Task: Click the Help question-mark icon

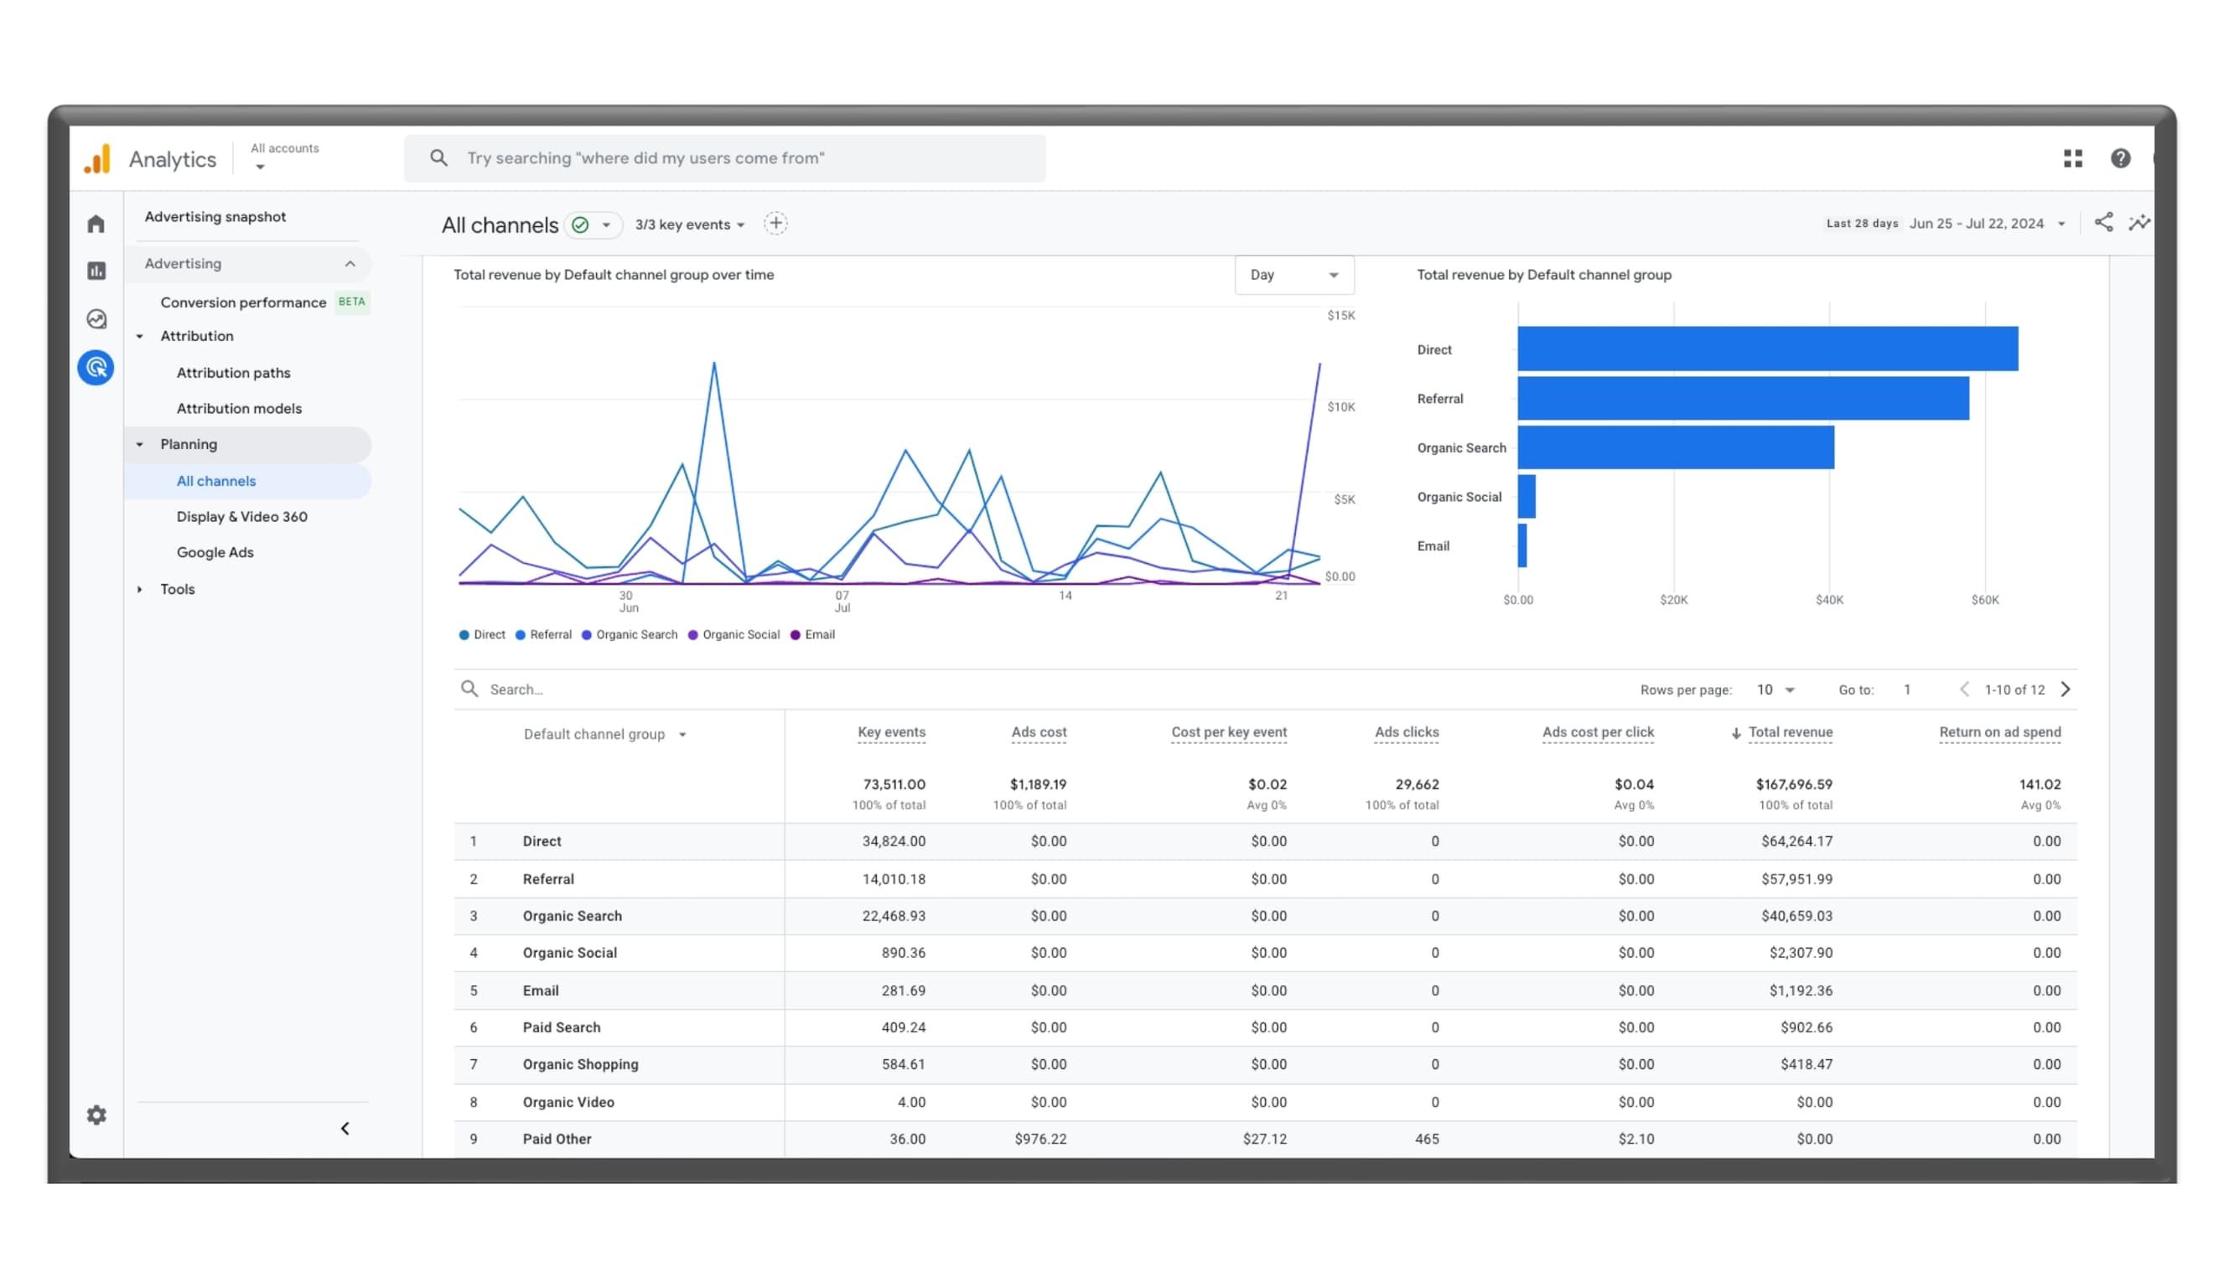Action: [x=2122, y=158]
